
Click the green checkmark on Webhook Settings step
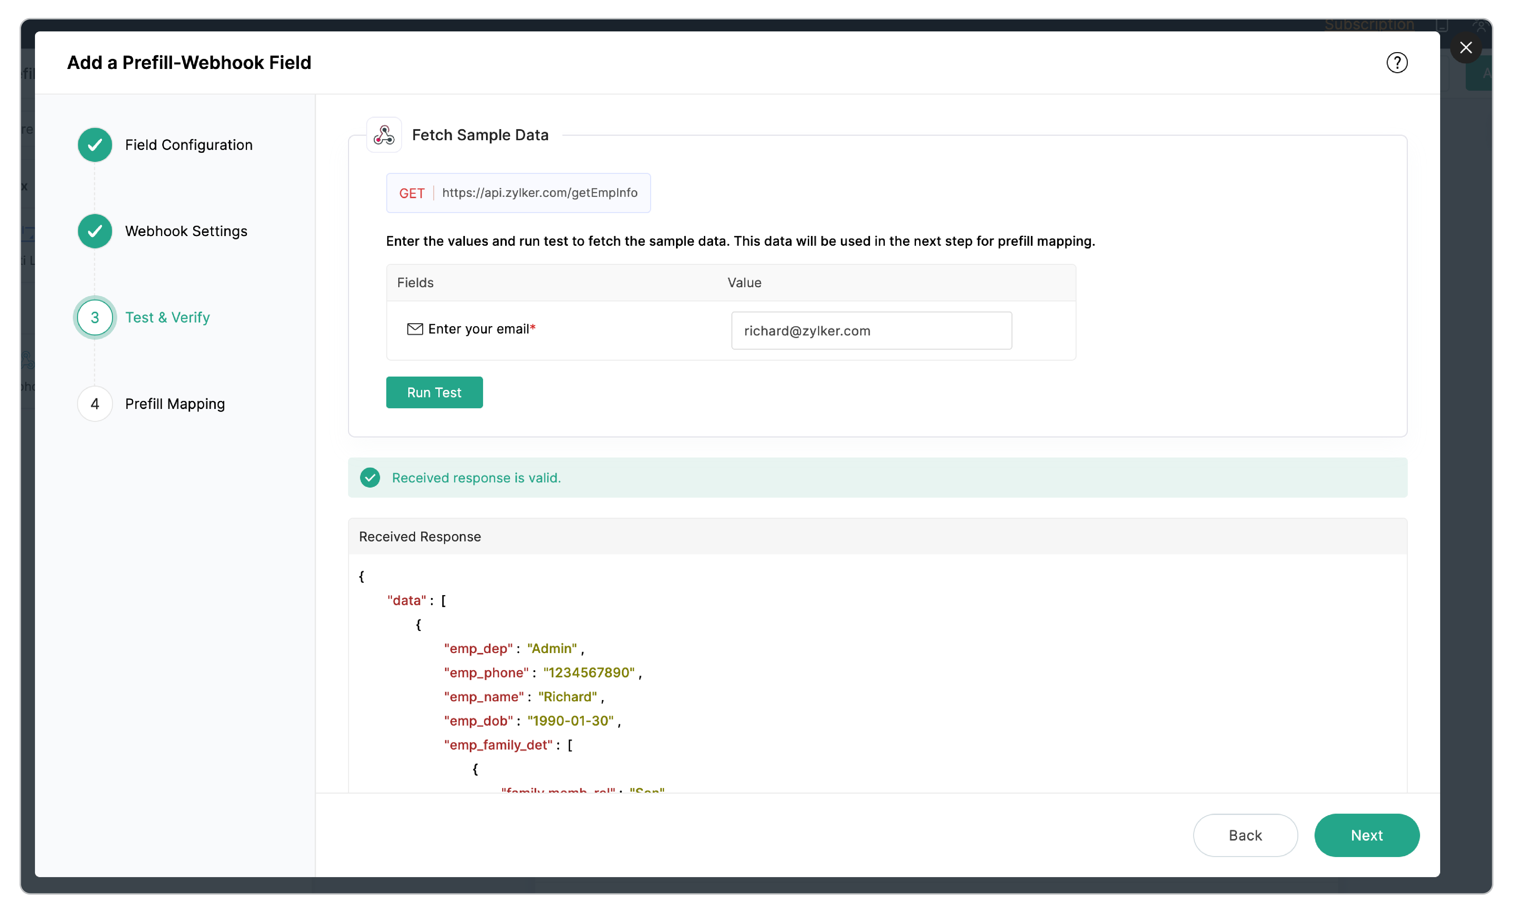(x=95, y=232)
